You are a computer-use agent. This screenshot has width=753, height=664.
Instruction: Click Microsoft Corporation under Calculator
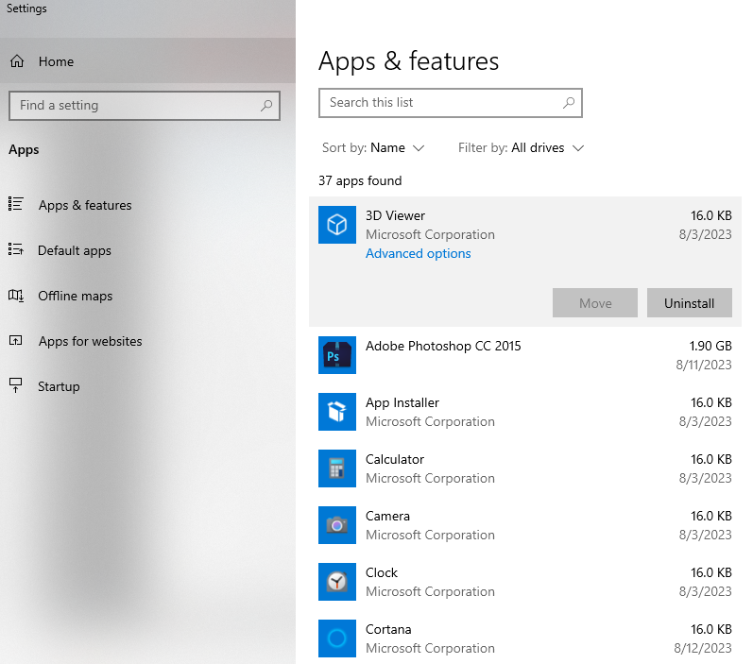click(430, 478)
